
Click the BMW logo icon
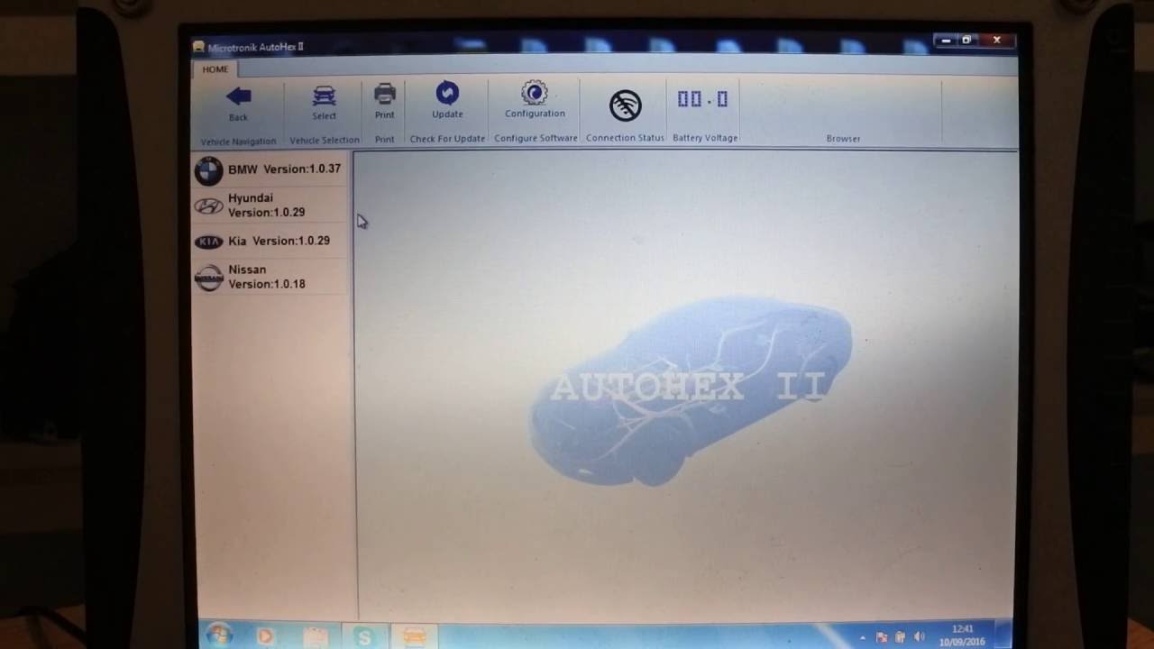tap(208, 170)
